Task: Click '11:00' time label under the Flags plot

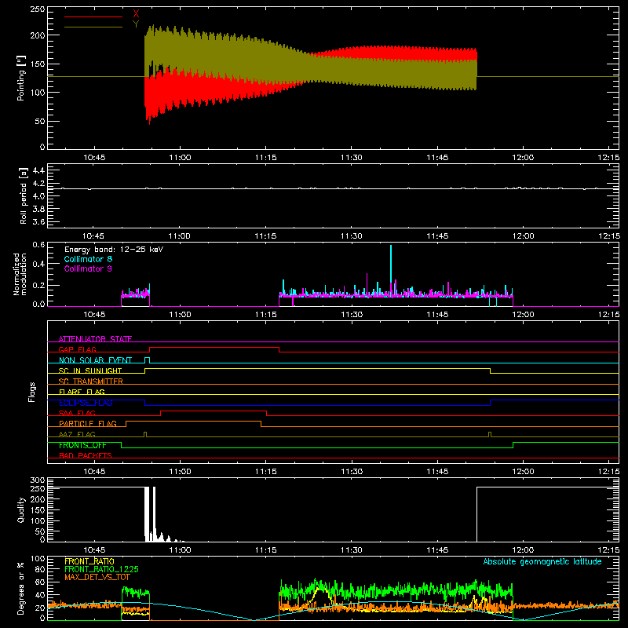Action: (180, 472)
